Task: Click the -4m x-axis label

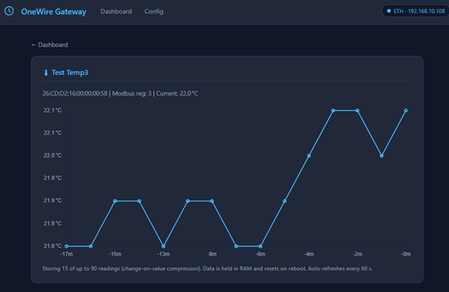Action: pyautogui.click(x=309, y=254)
